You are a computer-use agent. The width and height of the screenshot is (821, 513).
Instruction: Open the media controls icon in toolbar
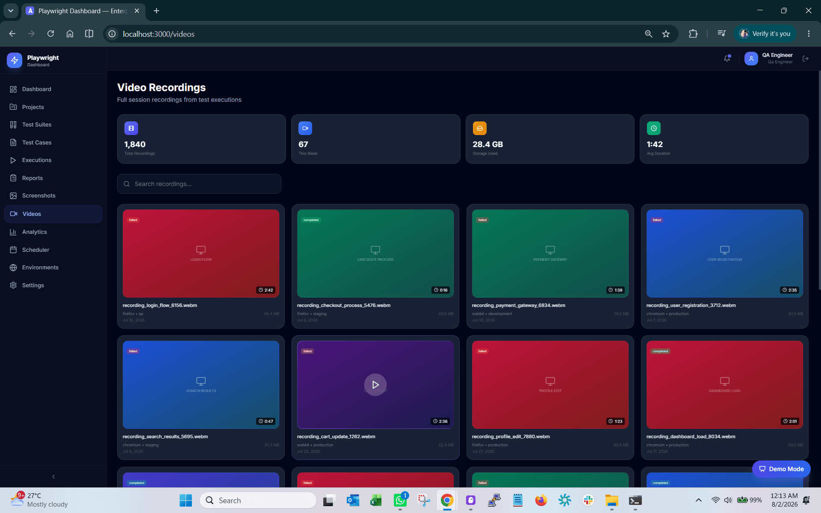click(x=721, y=34)
